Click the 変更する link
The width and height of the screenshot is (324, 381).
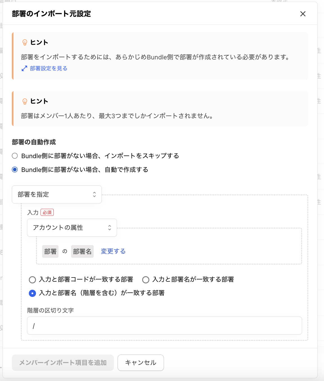coord(113,251)
